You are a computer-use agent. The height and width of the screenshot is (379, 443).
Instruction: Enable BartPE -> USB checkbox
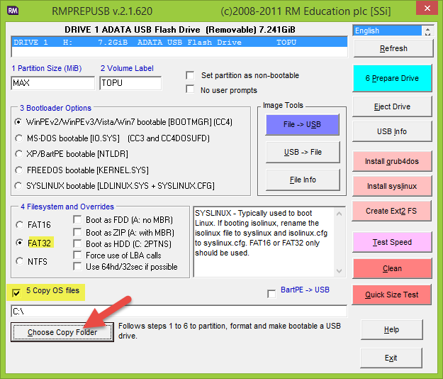click(271, 294)
